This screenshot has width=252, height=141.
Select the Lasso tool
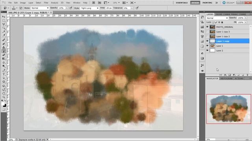(4, 24)
